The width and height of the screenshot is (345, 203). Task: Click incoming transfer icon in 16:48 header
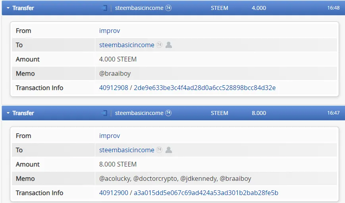click(x=104, y=8)
